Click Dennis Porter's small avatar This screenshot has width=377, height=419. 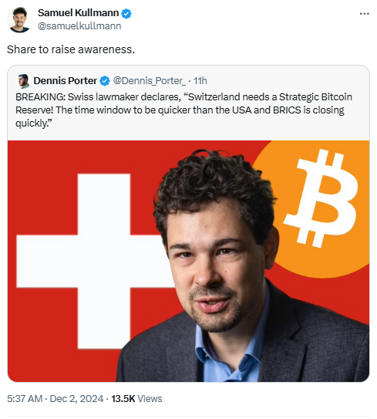click(23, 81)
